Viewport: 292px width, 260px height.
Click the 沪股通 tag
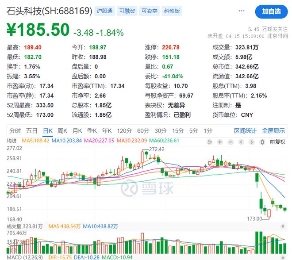coord(104,11)
